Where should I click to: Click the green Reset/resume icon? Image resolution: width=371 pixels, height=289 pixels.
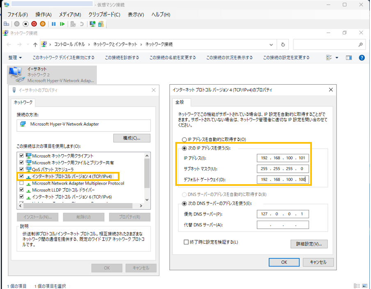[x=62, y=24]
